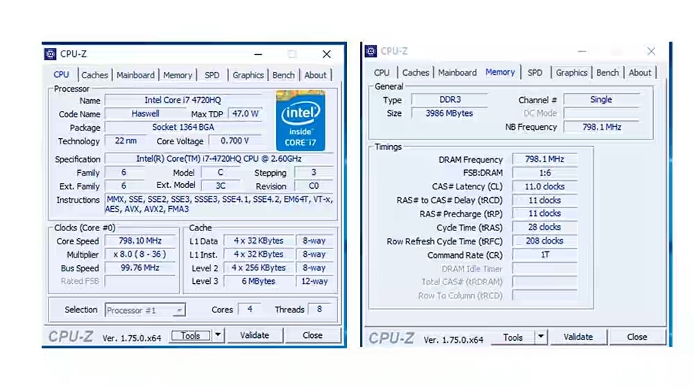Click Multiplier value x 8.0 ( 8 - 36 )

point(140,255)
